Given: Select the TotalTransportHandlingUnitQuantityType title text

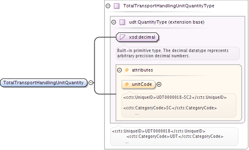Looking at the screenshot, I should pyautogui.click(x=169, y=6).
